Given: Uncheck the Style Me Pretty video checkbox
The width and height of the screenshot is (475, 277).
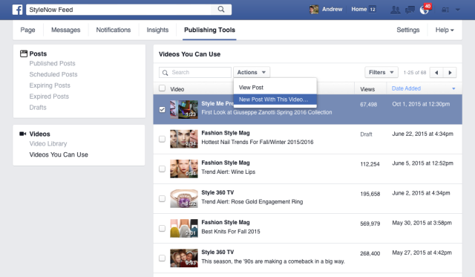Looking at the screenshot, I should point(162,109).
